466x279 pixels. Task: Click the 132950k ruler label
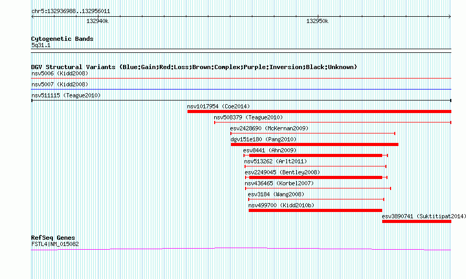(317, 21)
